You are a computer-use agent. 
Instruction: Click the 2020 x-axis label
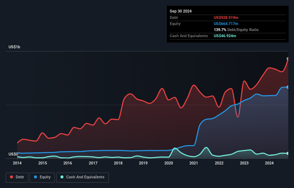pyautogui.click(x=169, y=163)
